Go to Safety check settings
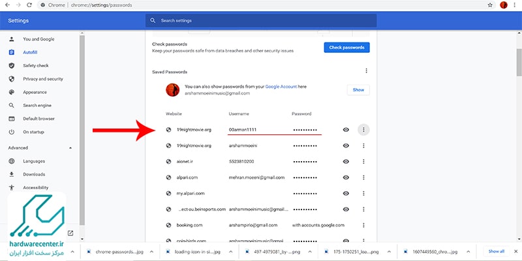Screen dimensions: 522x261 tap(36, 66)
